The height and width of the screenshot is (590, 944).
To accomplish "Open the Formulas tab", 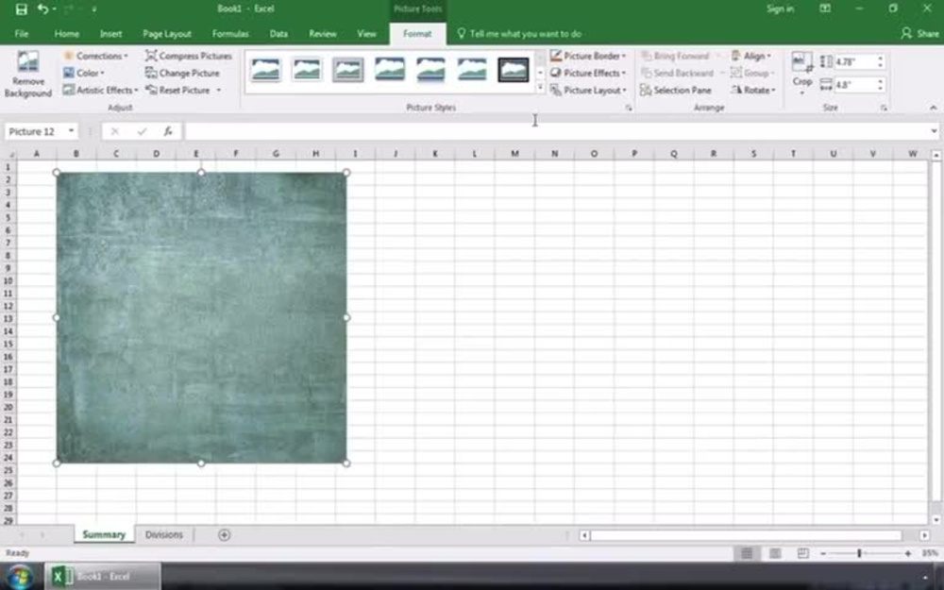I will 230,34.
